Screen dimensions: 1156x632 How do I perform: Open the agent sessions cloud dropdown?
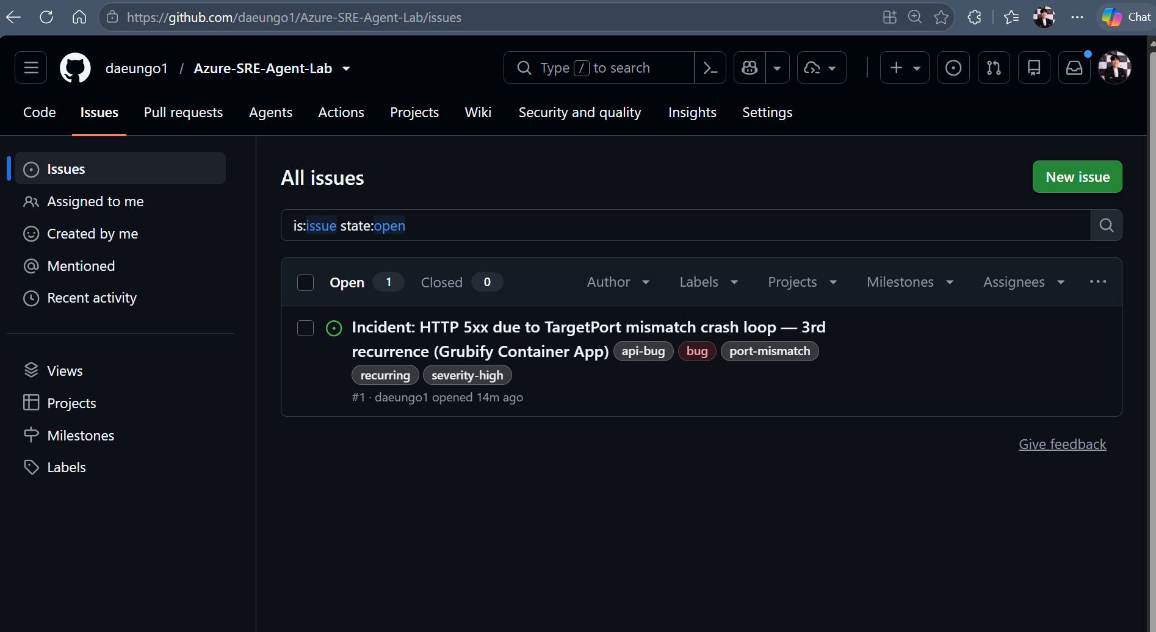tap(822, 68)
